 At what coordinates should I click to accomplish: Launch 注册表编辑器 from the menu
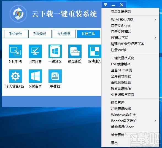click(130, 109)
